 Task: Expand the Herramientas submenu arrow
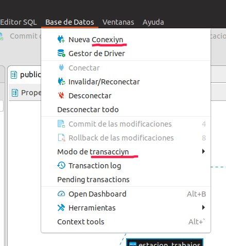(x=203, y=207)
